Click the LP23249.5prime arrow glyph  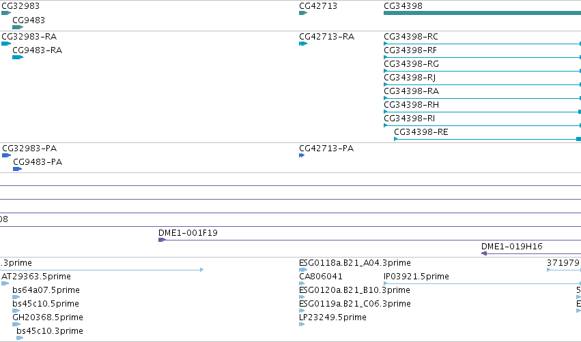click(x=302, y=324)
